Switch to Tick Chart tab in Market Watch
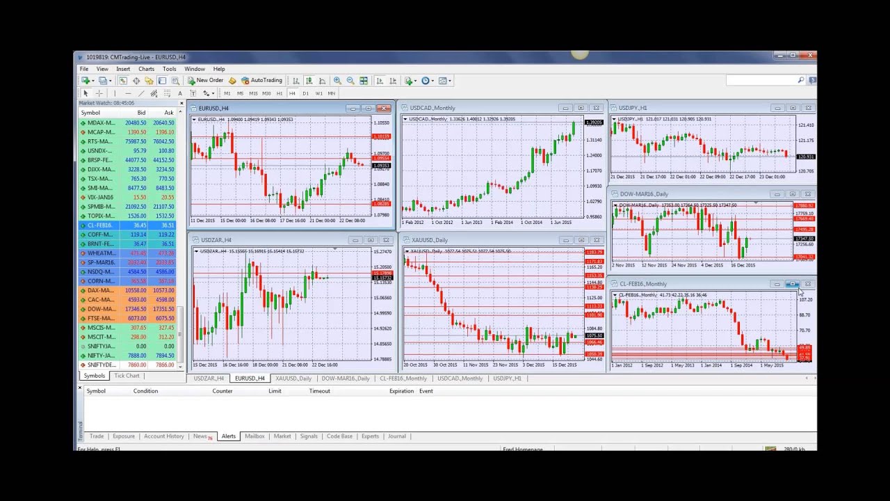890x501 pixels. [x=127, y=376]
